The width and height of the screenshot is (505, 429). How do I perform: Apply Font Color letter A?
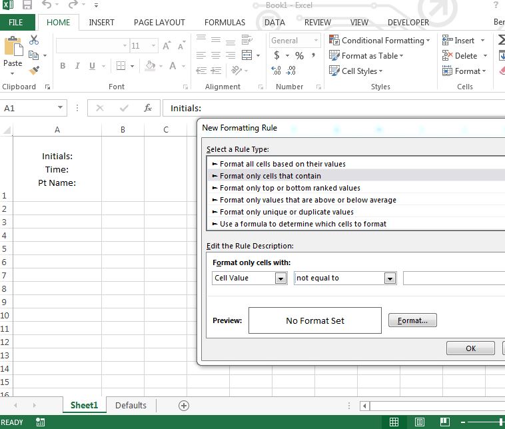173,66
